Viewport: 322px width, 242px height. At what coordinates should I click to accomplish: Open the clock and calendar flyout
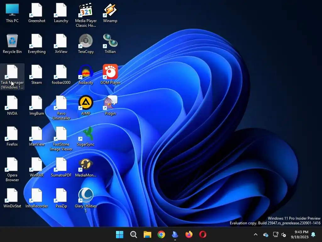pos(300,234)
